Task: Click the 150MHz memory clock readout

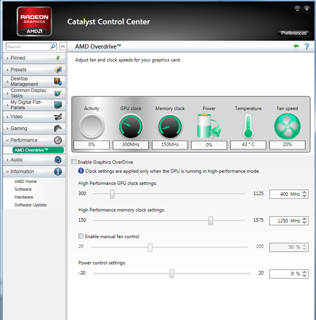Action: tap(170, 145)
